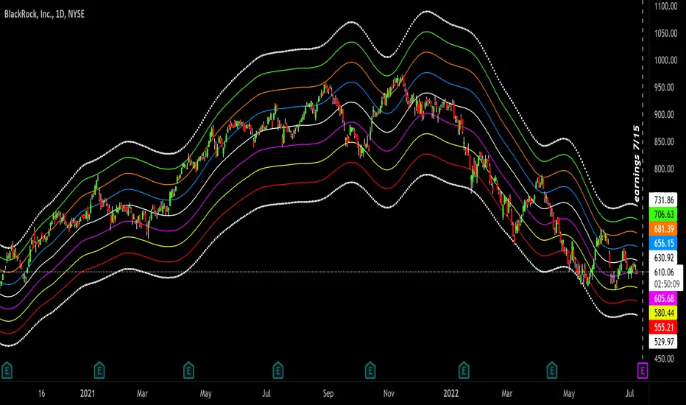Click the '16' date label on time axis
The image size is (686, 405).
click(x=41, y=393)
